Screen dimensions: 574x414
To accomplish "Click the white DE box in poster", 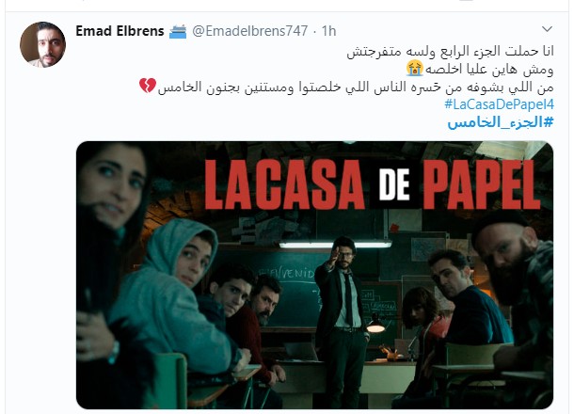I will pyautogui.click(x=394, y=185).
